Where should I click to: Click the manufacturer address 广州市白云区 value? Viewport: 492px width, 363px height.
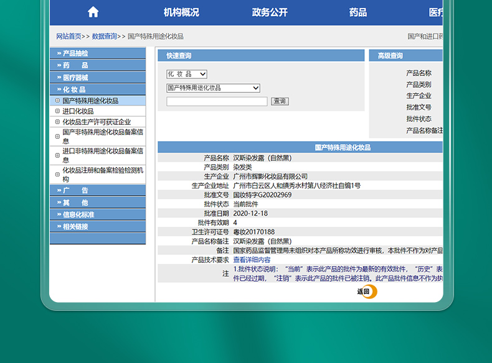pos(297,186)
